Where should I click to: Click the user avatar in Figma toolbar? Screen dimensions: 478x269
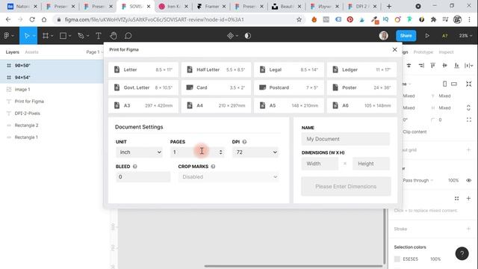[x=383, y=36]
